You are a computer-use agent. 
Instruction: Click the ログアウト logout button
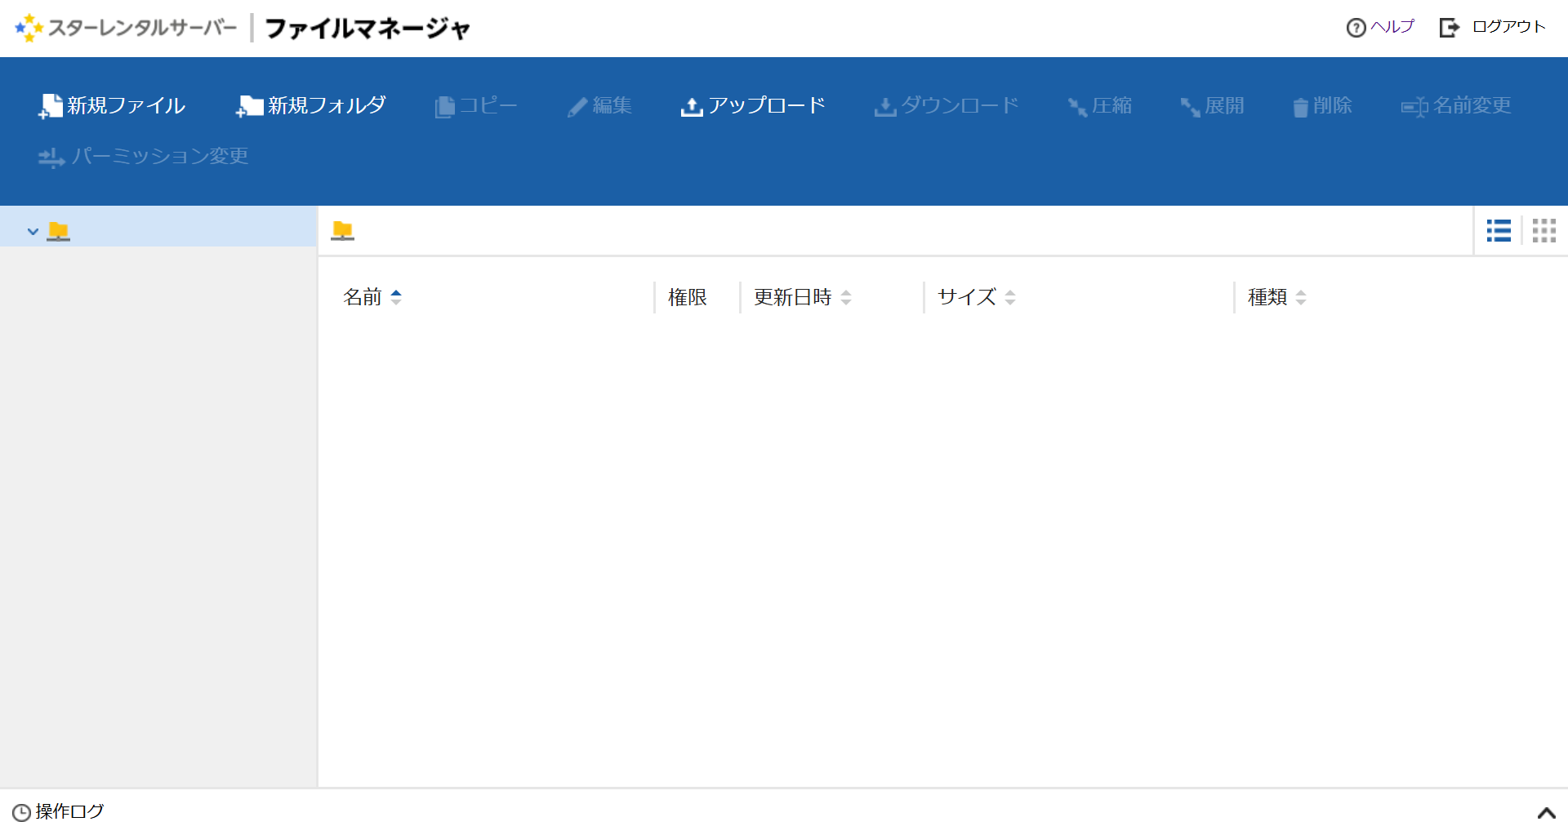tap(1493, 27)
